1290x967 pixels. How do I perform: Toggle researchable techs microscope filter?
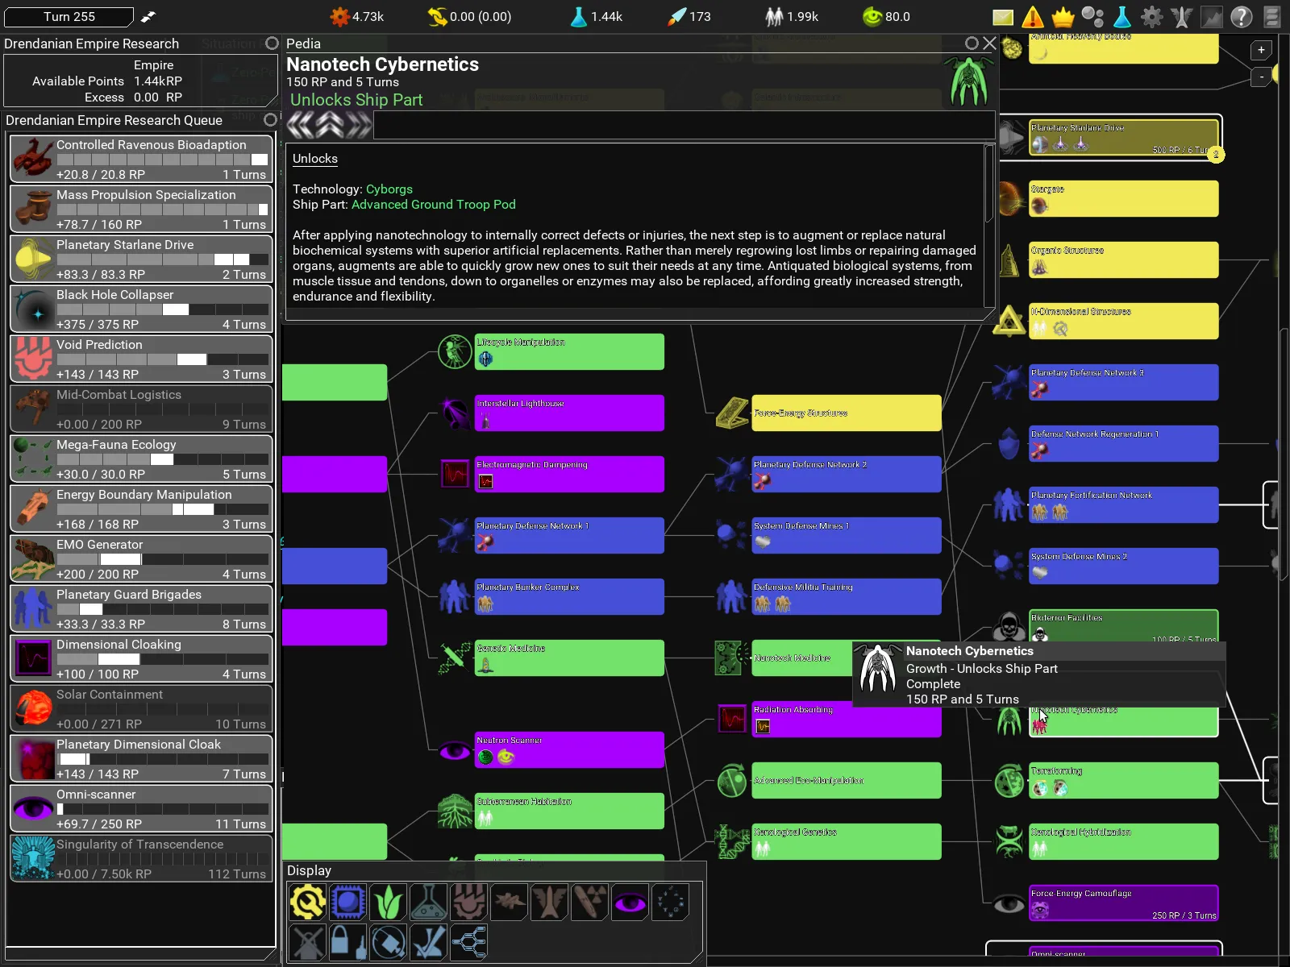tap(388, 941)
